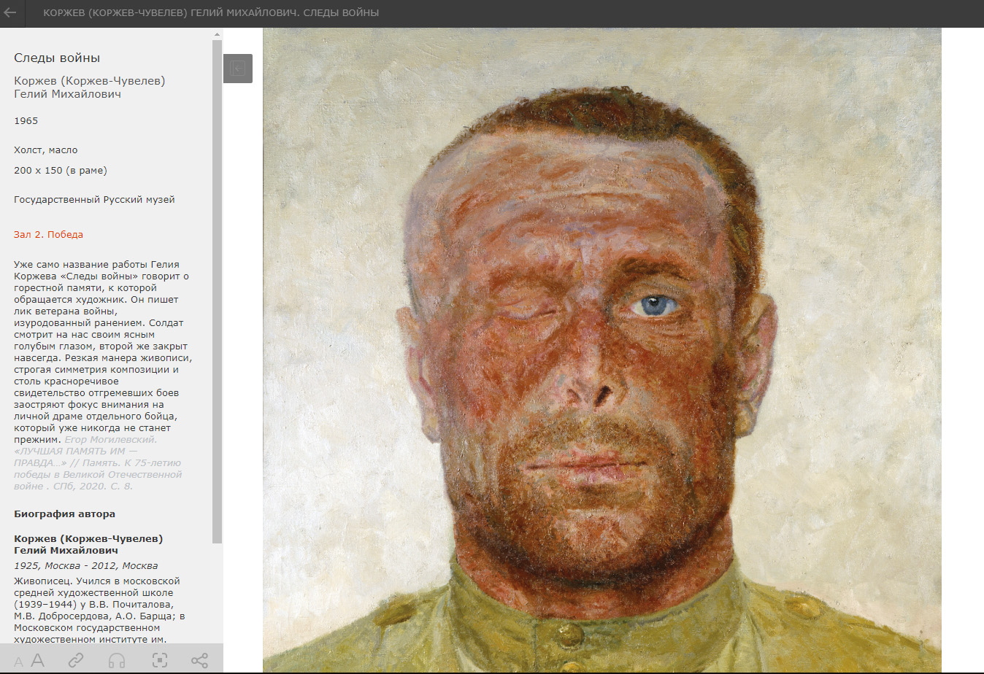Share the artwork via share icon

tap(199, 661)
